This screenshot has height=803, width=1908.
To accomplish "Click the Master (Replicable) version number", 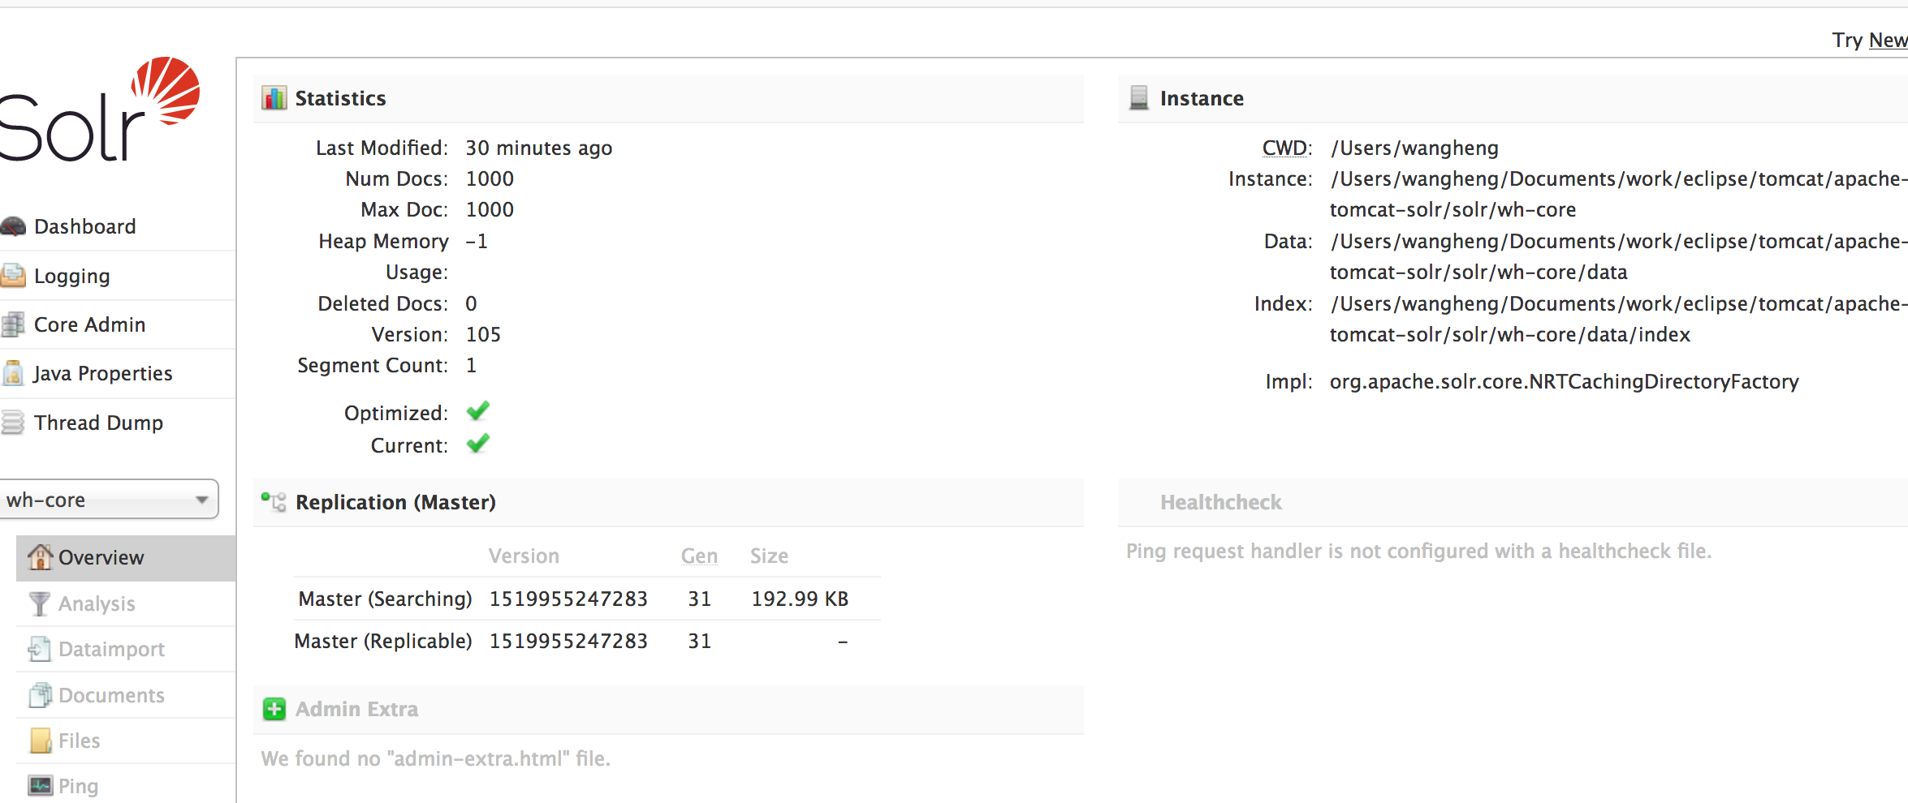I will pos(568,641).
